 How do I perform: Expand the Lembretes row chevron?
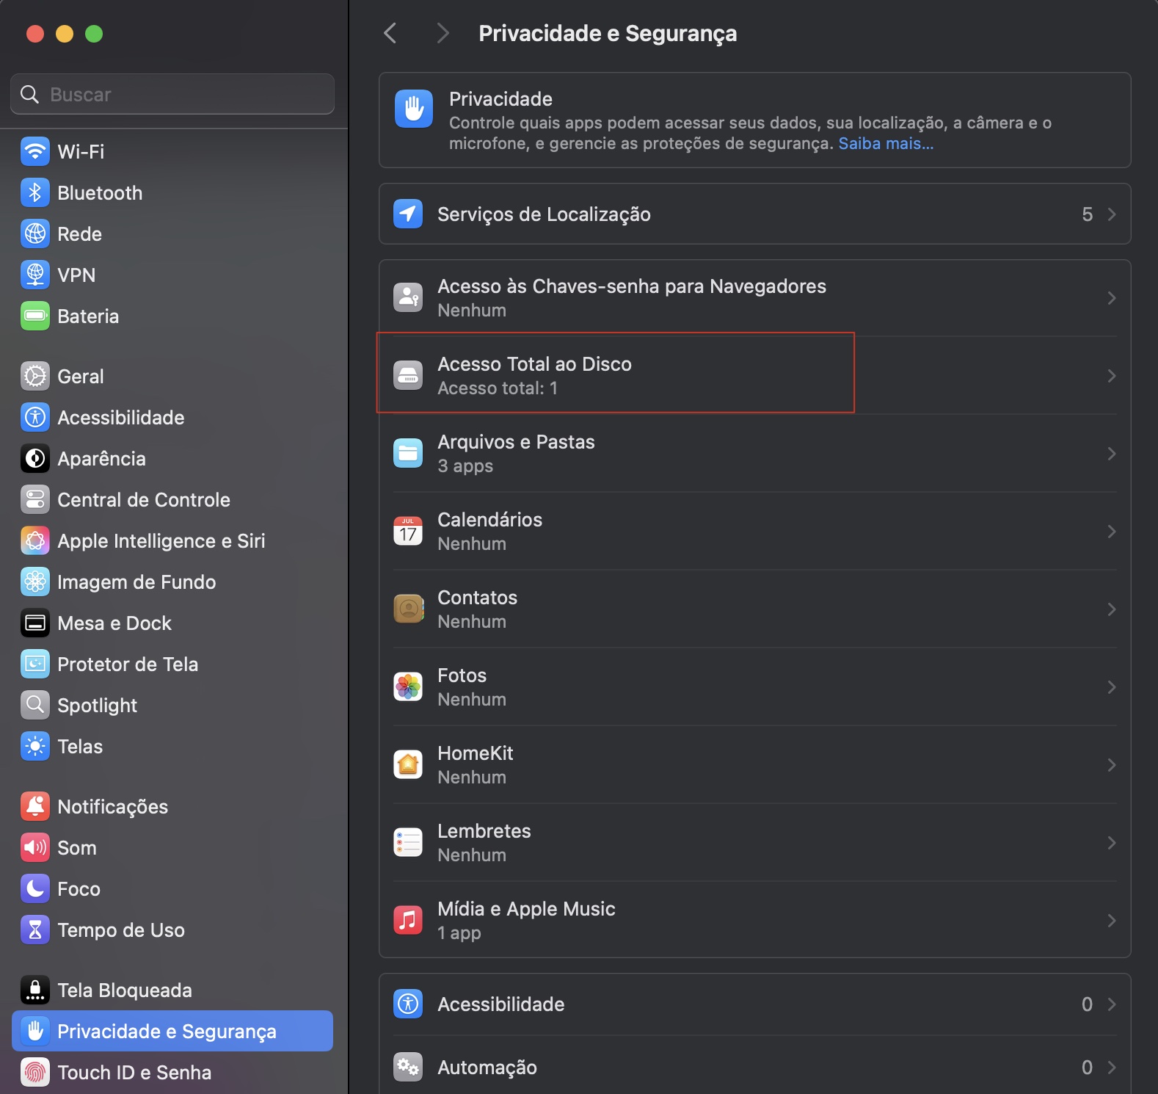pyautogui.click(x=1112, y=843)
